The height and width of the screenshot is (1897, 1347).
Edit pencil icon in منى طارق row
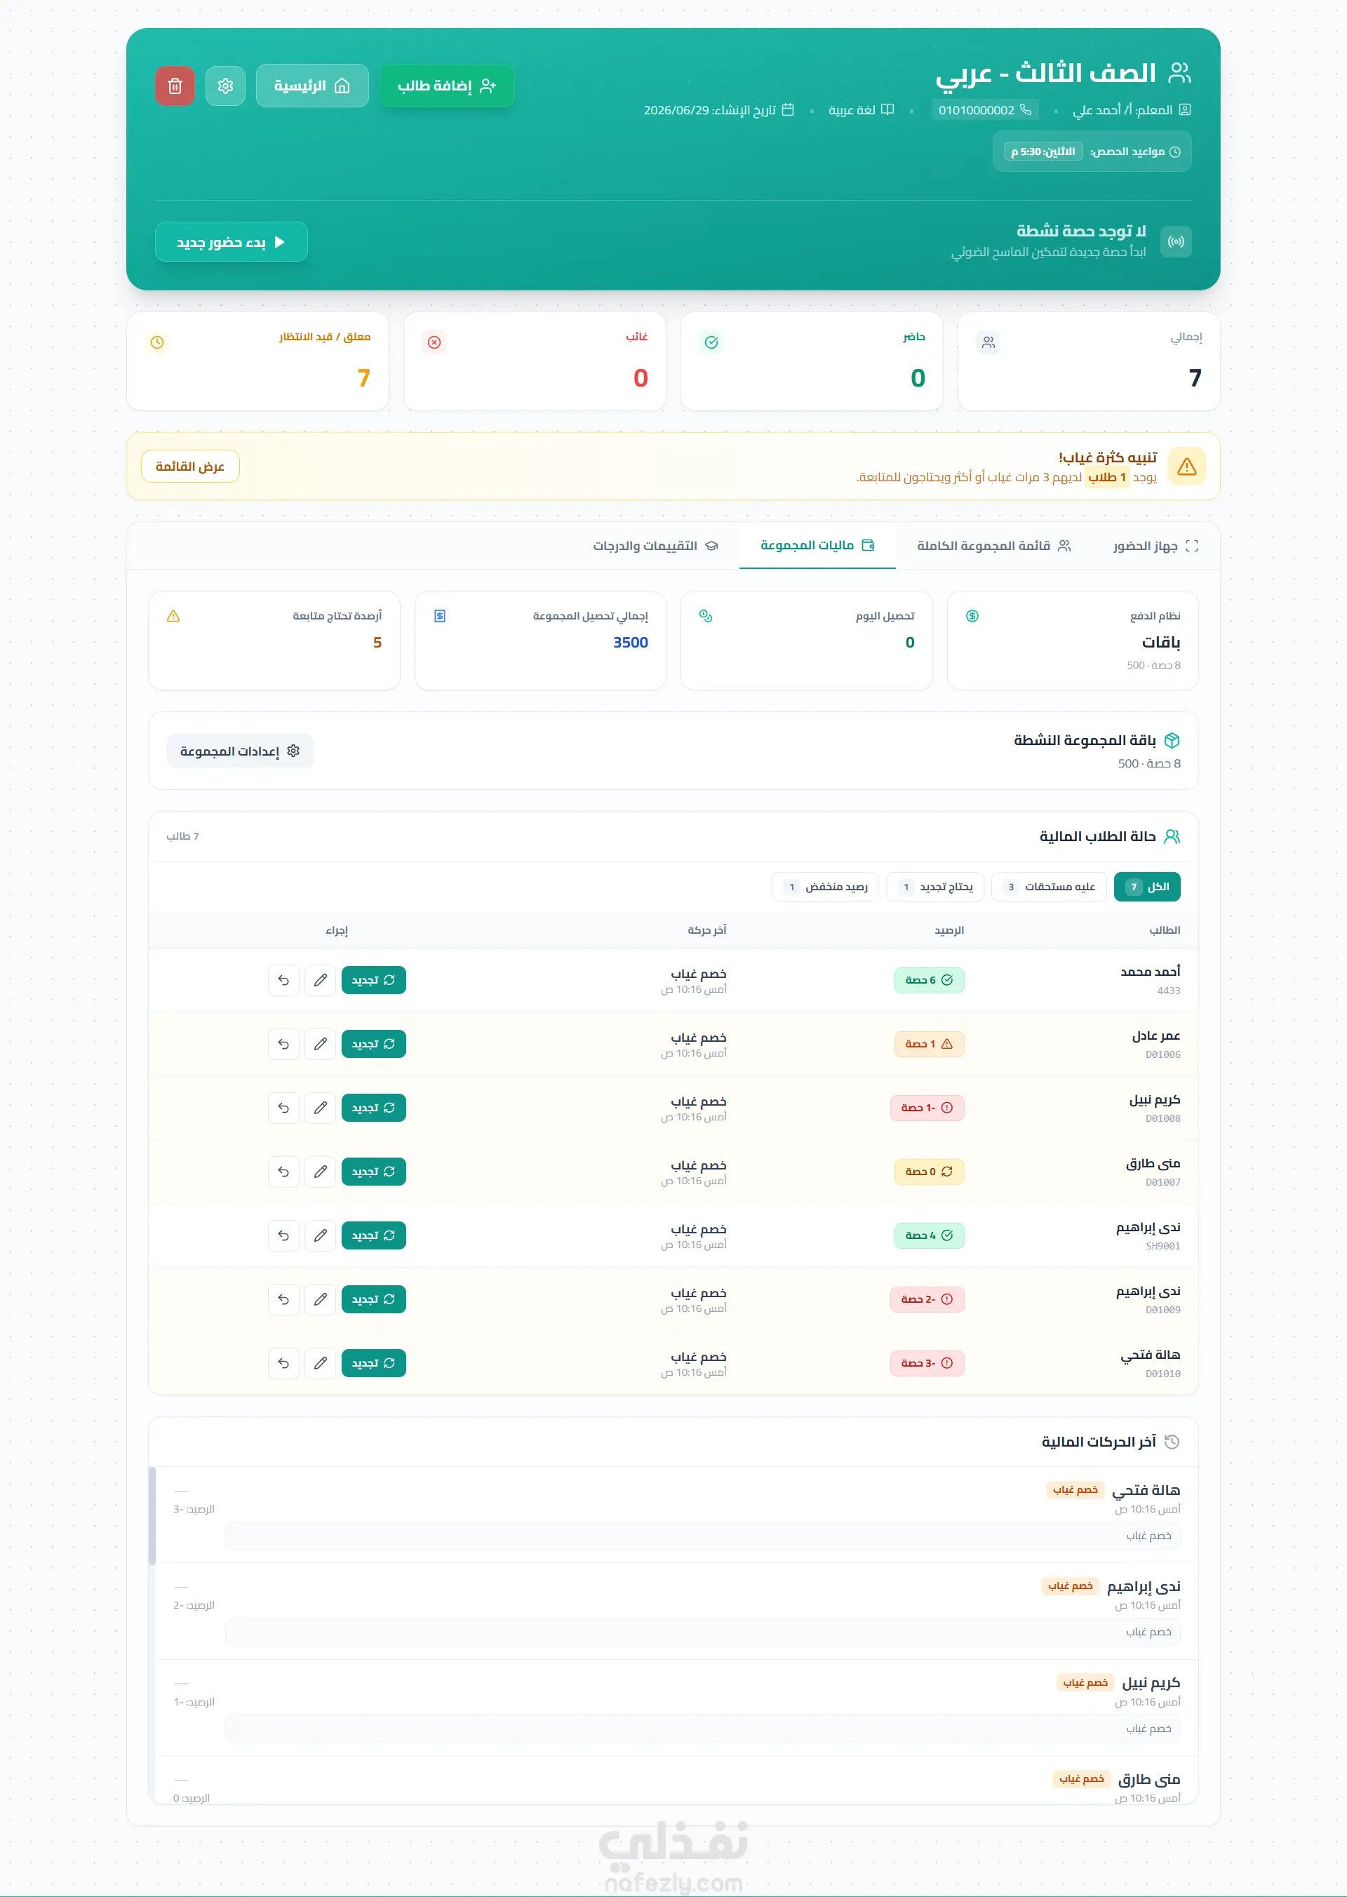click(x=320, y=1172)
